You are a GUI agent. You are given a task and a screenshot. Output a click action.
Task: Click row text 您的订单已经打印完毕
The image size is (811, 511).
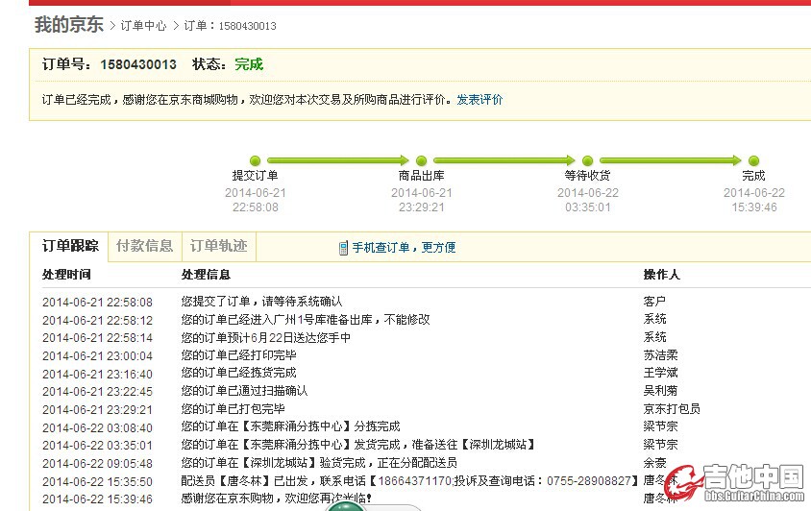point(239,355)
